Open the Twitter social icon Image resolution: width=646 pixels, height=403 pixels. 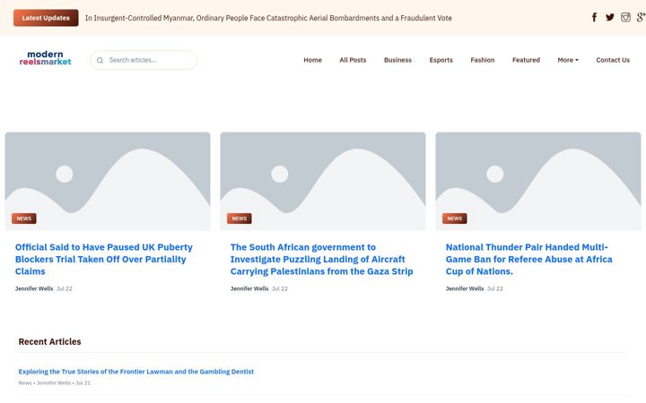[x=610, y=17]
